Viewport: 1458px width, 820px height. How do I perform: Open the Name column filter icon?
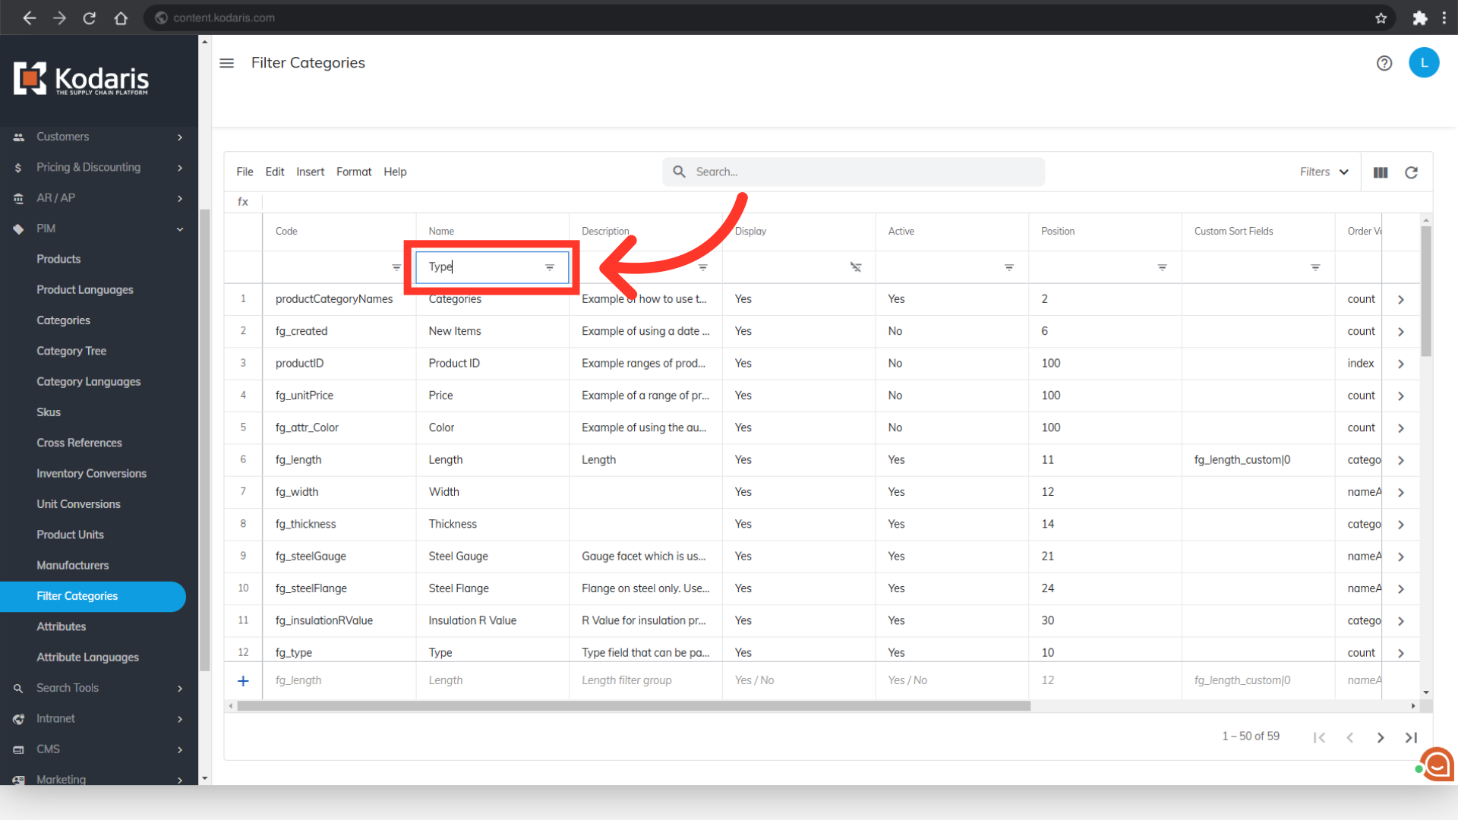(x=550, y=267)
